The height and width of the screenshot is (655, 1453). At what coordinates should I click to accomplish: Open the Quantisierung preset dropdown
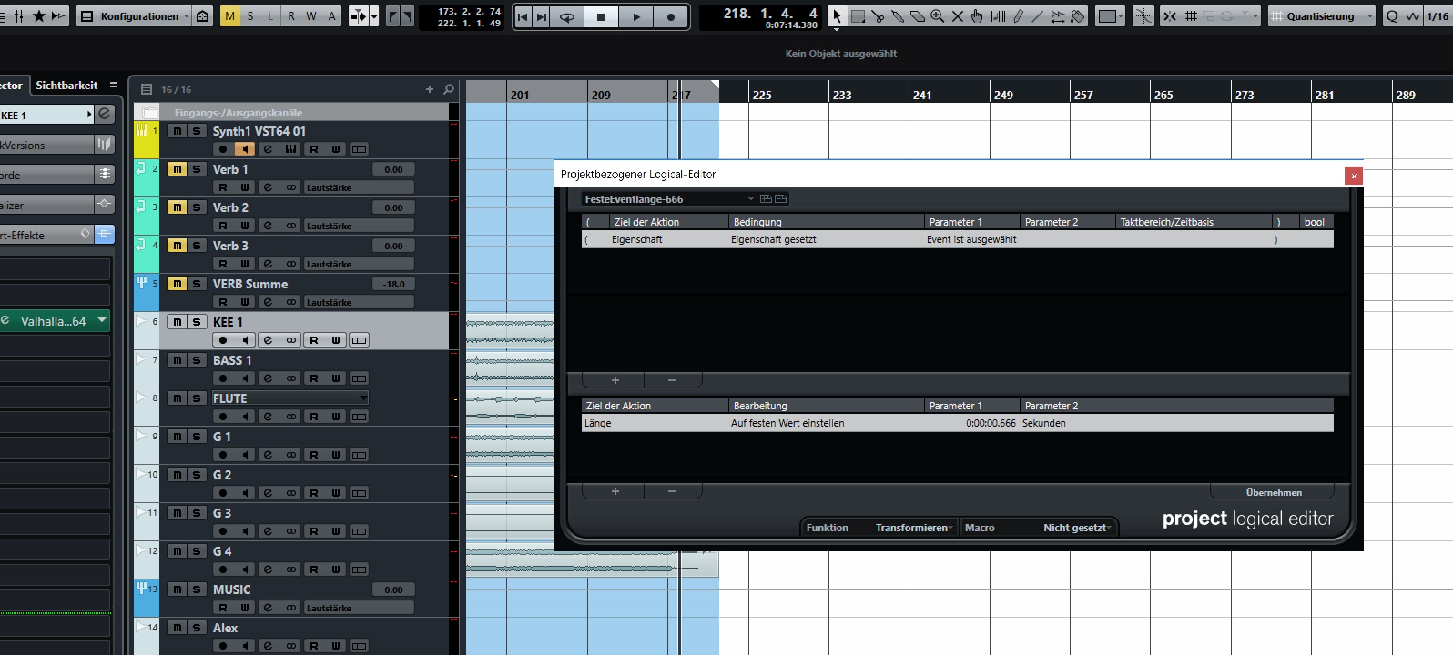point(1321,16)
